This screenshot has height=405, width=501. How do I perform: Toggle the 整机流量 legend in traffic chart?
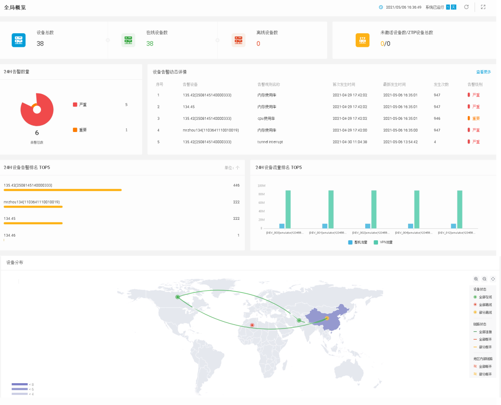tap(358, 243)
